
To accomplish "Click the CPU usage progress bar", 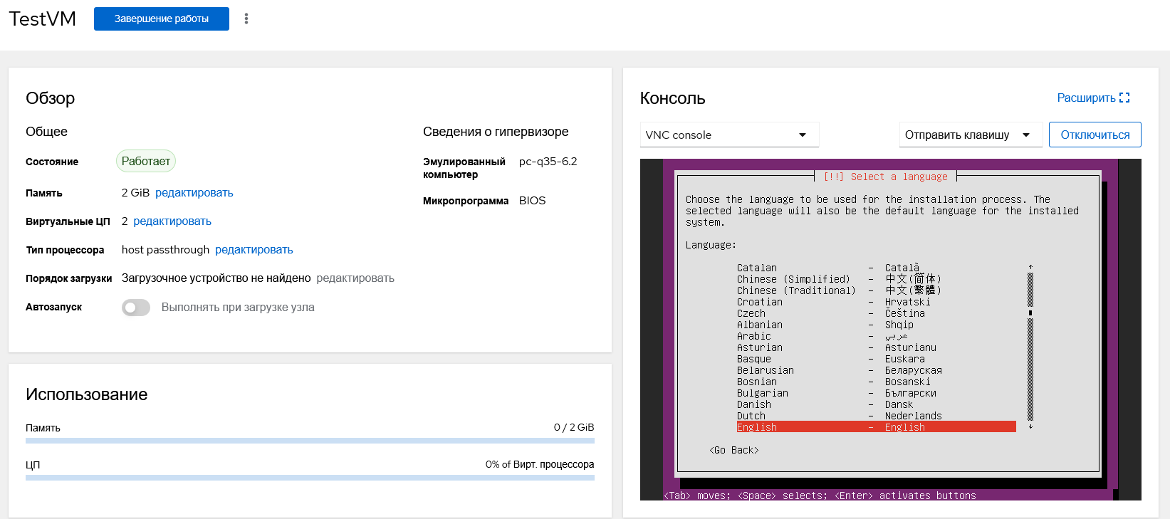I will click(310, 478).
